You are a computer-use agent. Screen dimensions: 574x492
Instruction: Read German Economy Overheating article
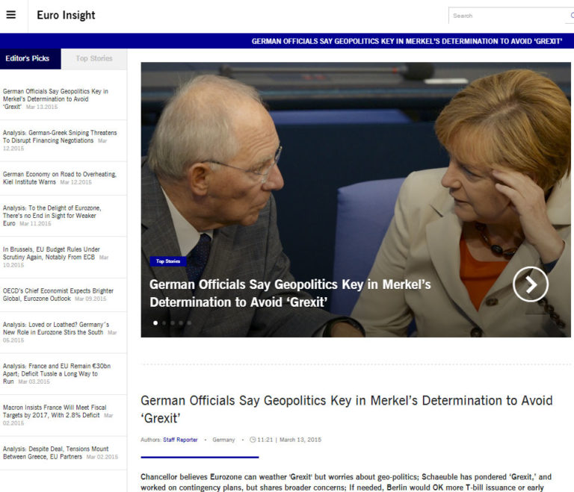tap(58, 178)
